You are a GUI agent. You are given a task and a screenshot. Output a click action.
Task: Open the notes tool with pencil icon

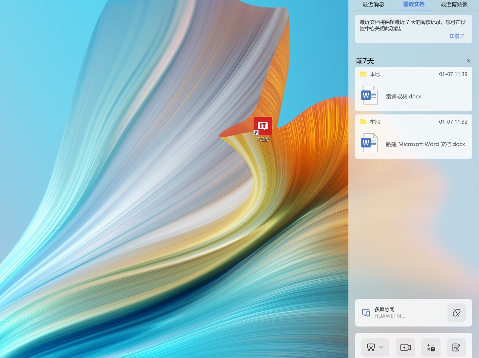tap(456, 347)
